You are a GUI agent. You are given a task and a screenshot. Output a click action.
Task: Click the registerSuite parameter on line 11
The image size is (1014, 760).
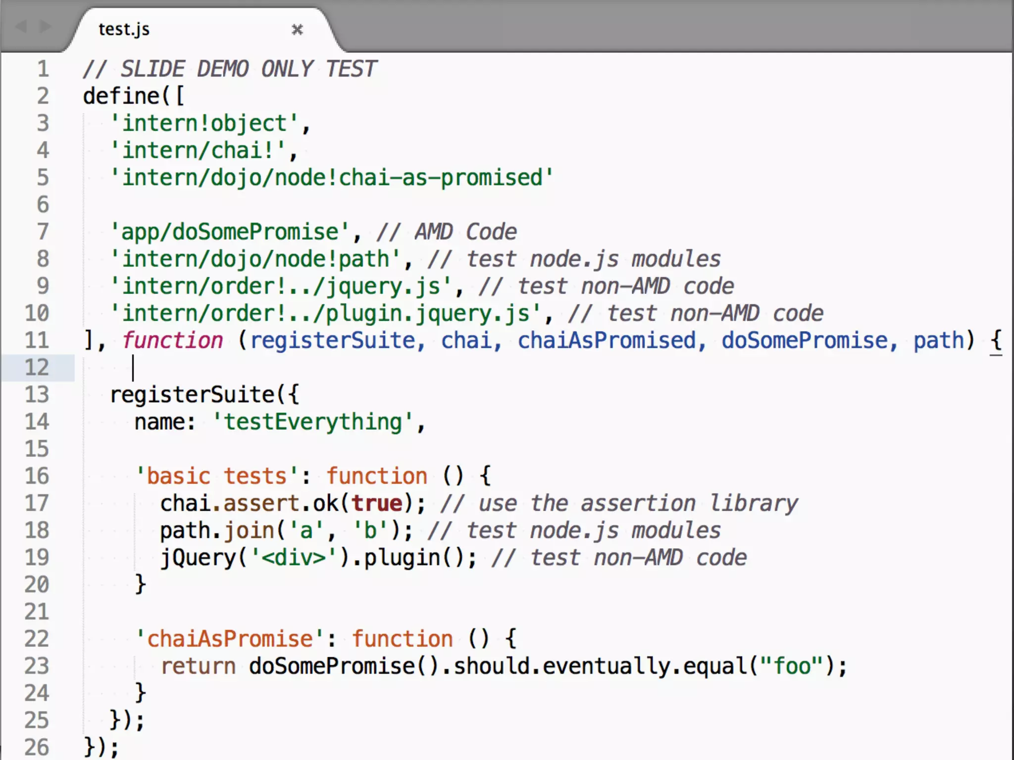pos(333,340)
